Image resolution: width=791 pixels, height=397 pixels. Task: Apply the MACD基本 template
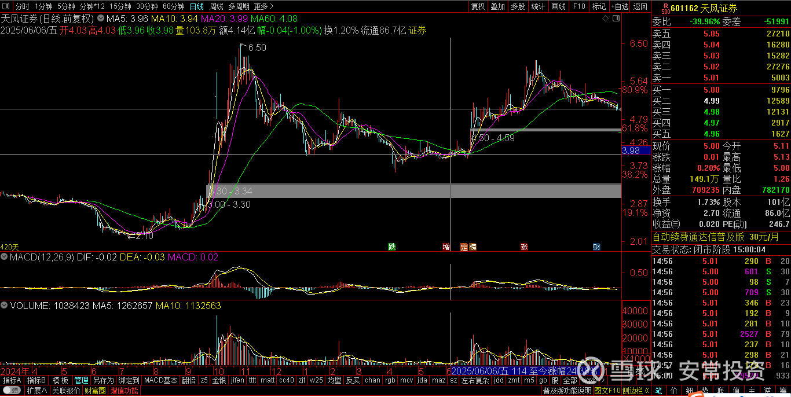[160, 381]
